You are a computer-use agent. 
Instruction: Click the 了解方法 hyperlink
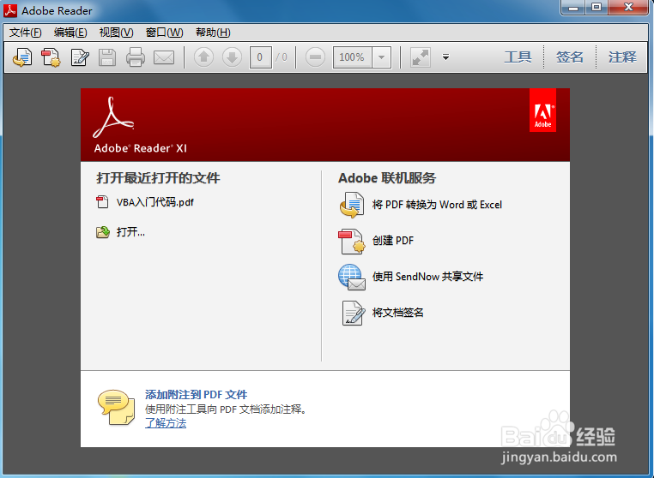pyautogui.click(x=166, y=423)
